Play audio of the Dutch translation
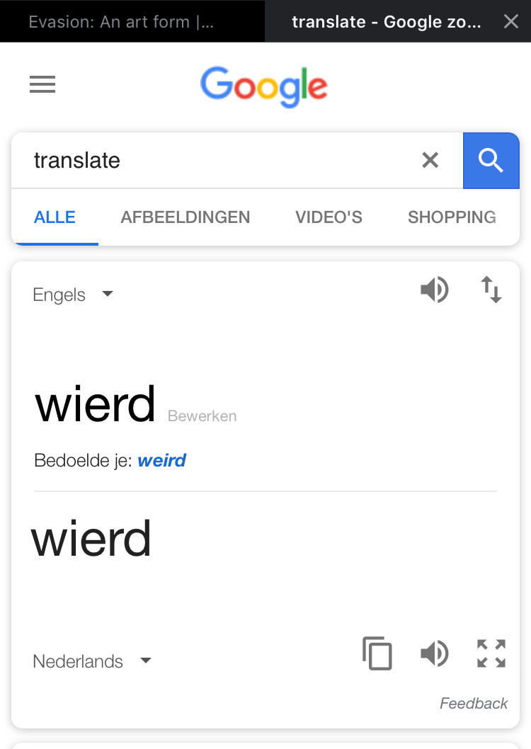The width and height of the screenshot is (531, 749). pyautogui.click(x=434, y=653)
